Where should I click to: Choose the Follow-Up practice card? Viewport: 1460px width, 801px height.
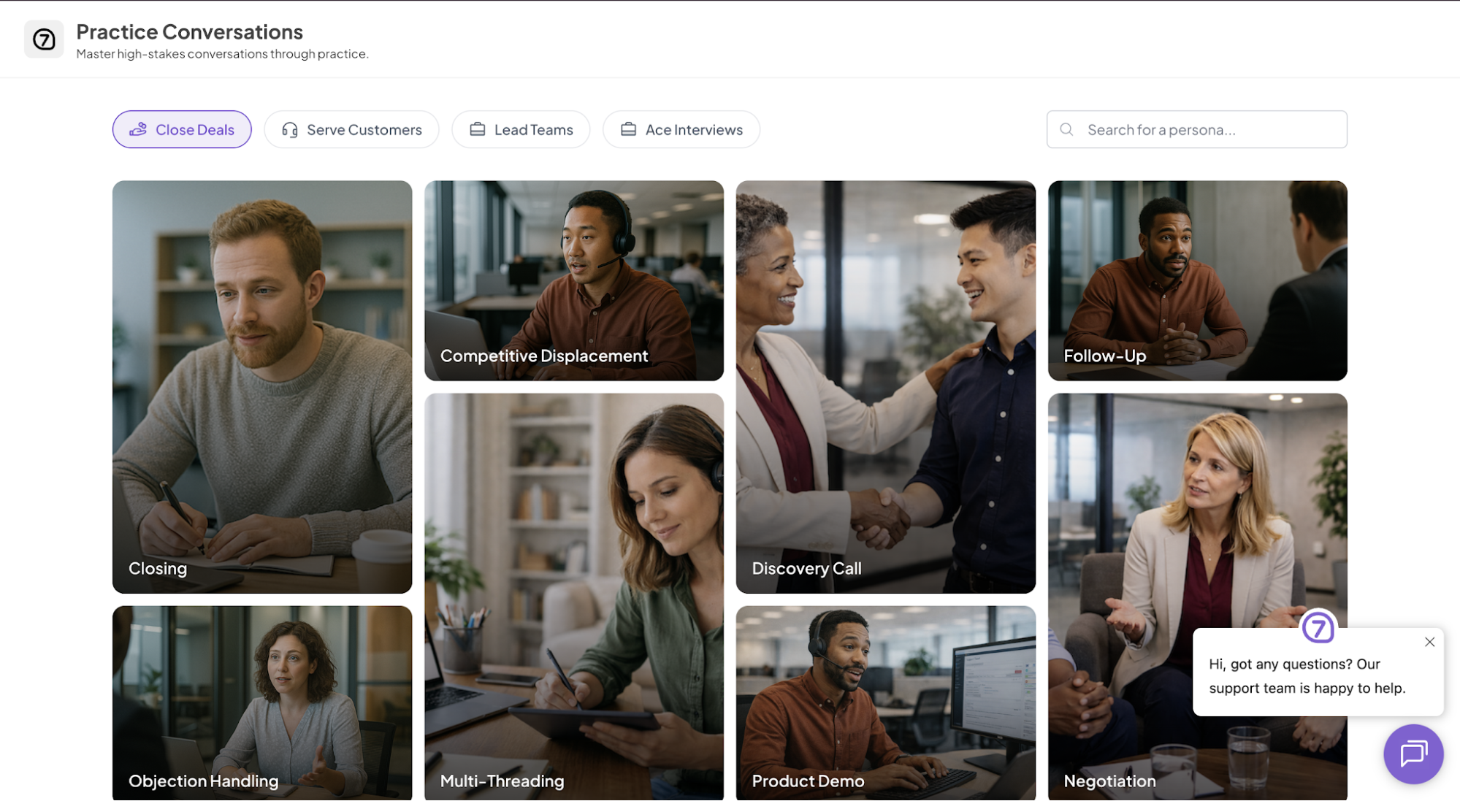[x=1198, y=280]
